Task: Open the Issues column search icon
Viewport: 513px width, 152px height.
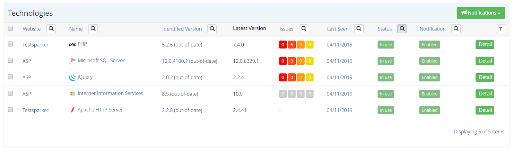Action: (x=304, y=29)
